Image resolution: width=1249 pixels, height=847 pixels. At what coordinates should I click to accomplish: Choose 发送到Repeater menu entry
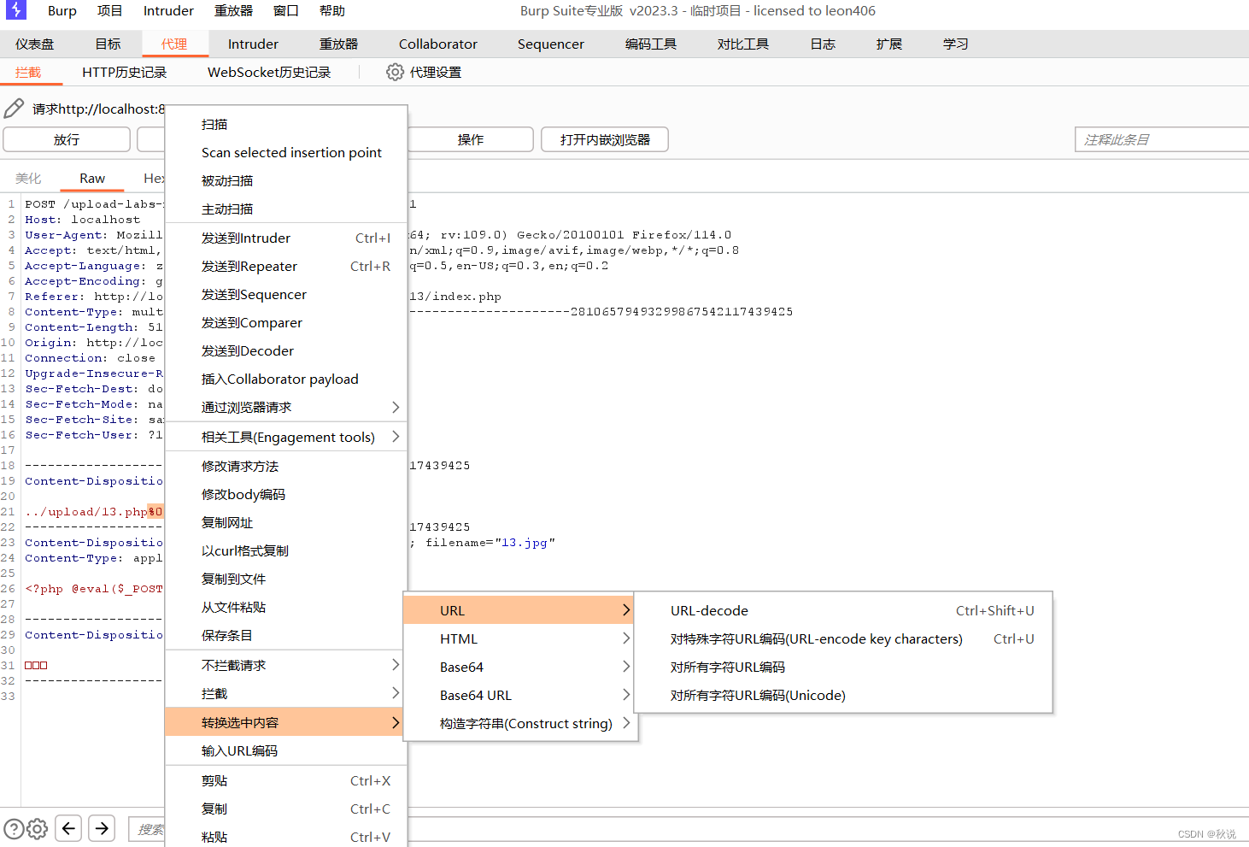(285, 266)
